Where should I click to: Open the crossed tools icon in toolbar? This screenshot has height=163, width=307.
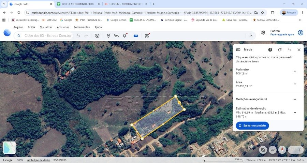click(x=147, y=35)
